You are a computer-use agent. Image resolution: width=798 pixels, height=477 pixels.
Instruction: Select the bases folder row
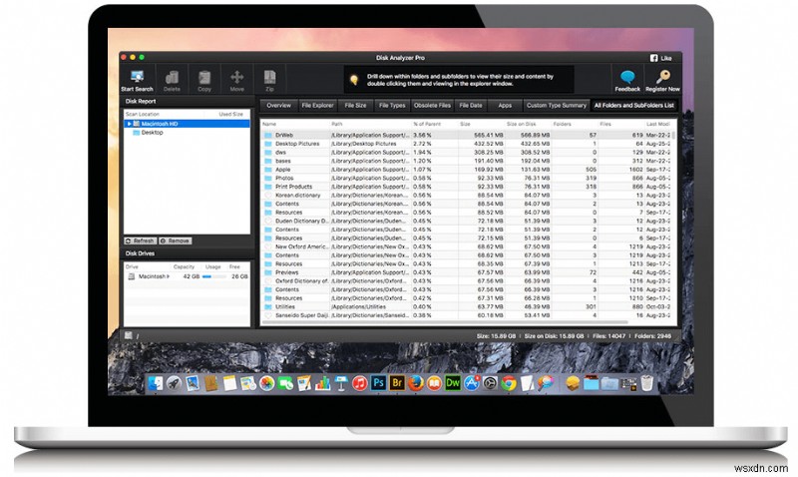pyautogui.click(x=466, y=161)
